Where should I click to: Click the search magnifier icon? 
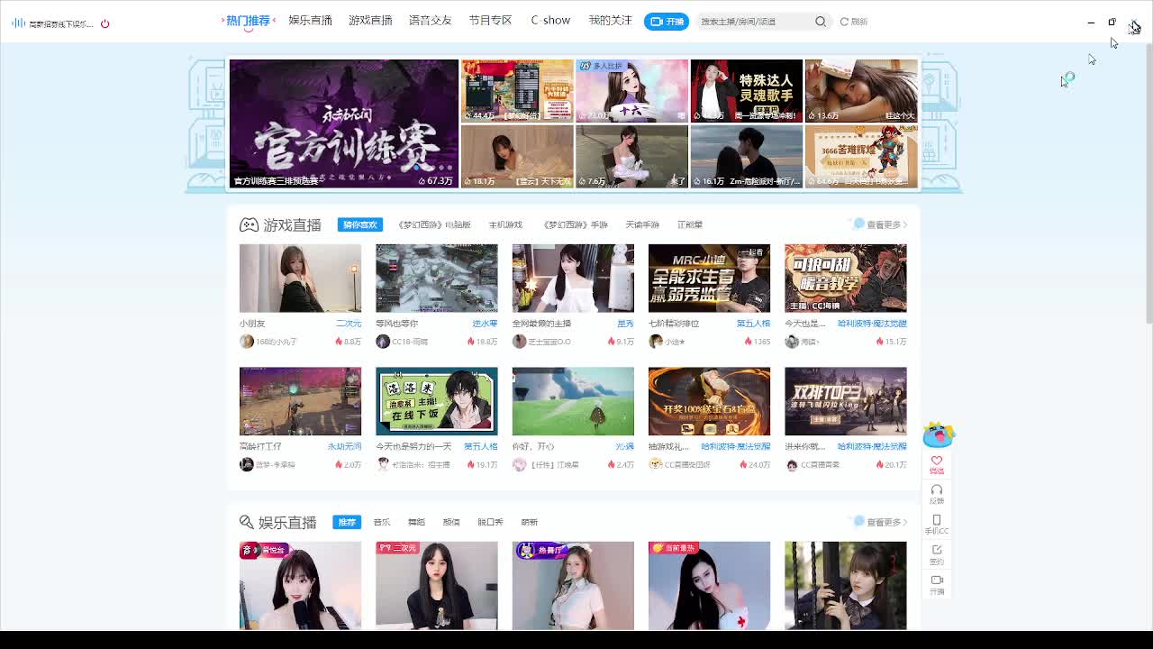(821, 22)
